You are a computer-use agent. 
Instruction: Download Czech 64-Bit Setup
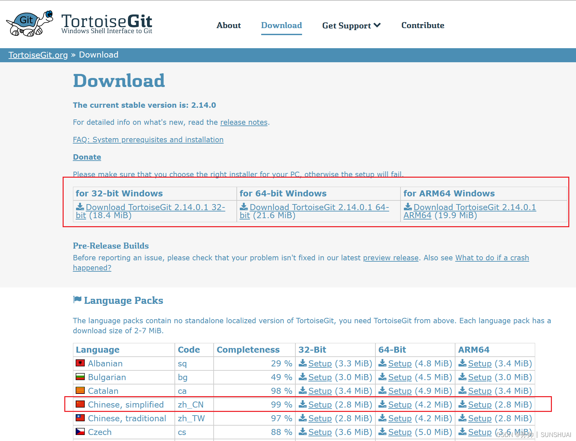click(400, 432)
